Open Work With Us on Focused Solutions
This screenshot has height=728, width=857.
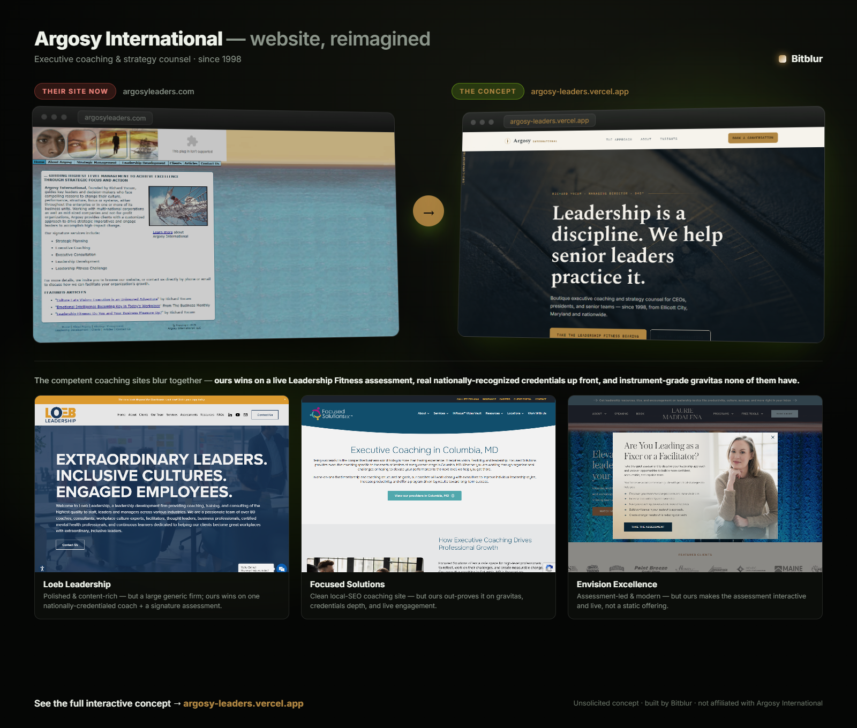point(537,413)
